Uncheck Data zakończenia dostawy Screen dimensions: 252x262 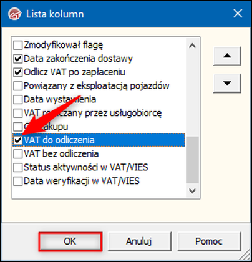click(18, 59)
